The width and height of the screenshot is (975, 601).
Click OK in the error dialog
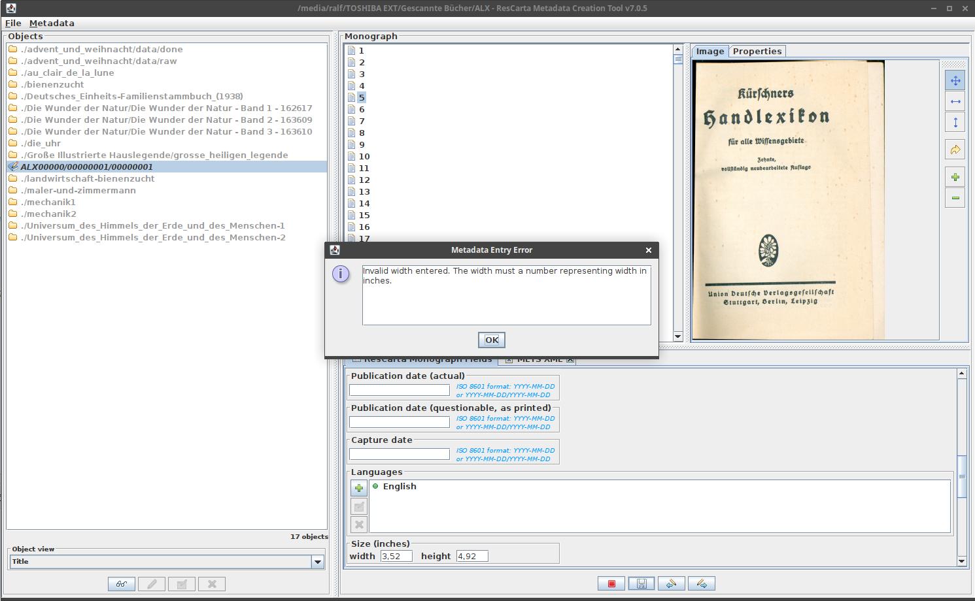[492, 340]
